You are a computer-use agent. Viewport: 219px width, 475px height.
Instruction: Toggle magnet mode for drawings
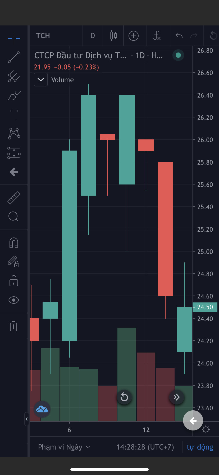pos(14,243)
